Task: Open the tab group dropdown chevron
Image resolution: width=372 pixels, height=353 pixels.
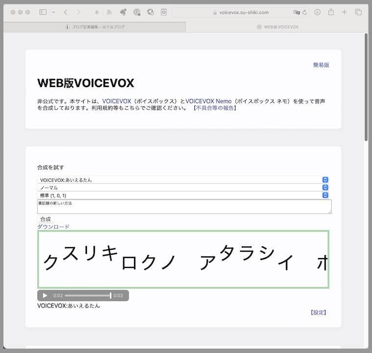Action: tap(54, 12)
